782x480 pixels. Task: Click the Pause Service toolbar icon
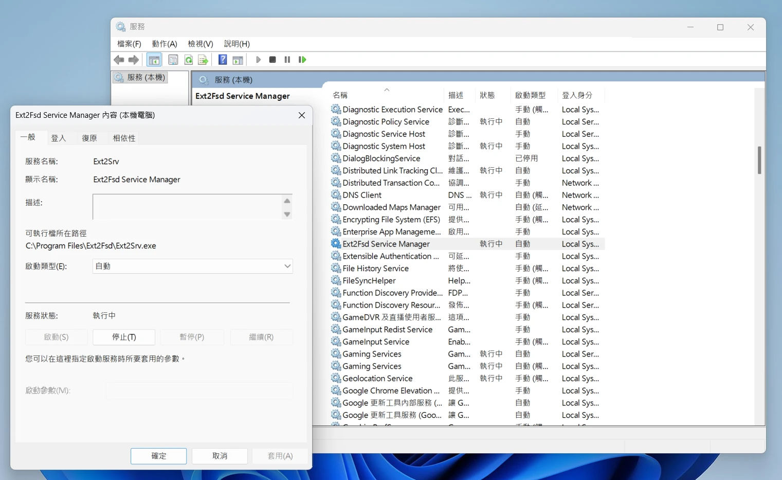tap(287, 60)
